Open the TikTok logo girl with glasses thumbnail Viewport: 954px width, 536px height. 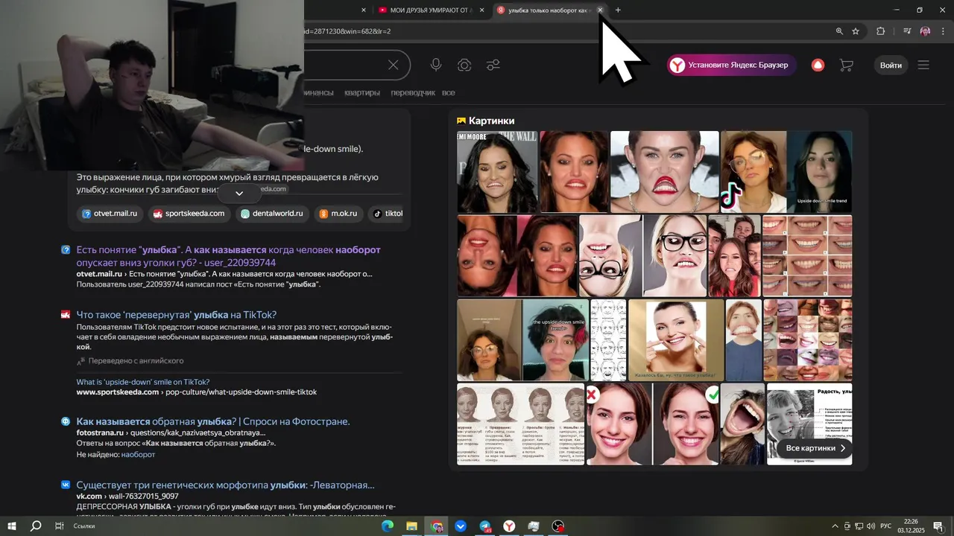753,172
